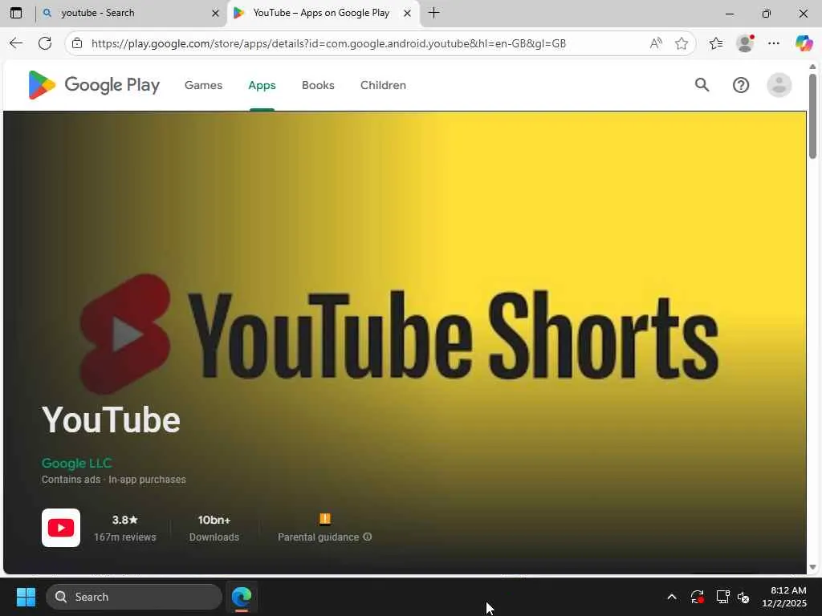Open the Windows Start menu
822x616 pixels.
tap(26, 597)
